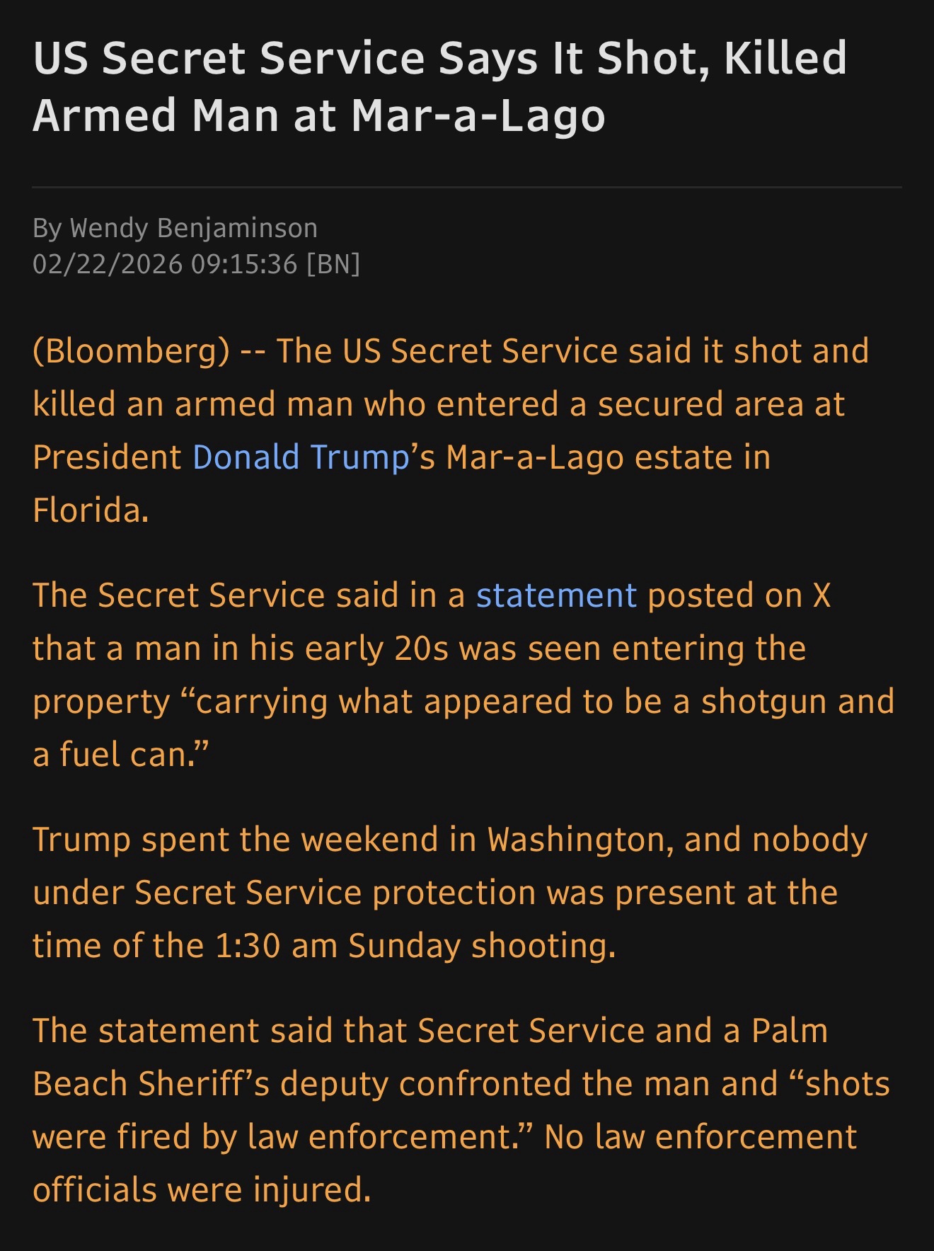Viewport: 934px width, 1251px height.
Task: Click the word Florida ending first paragraph
Action: [x=90, y=510]
